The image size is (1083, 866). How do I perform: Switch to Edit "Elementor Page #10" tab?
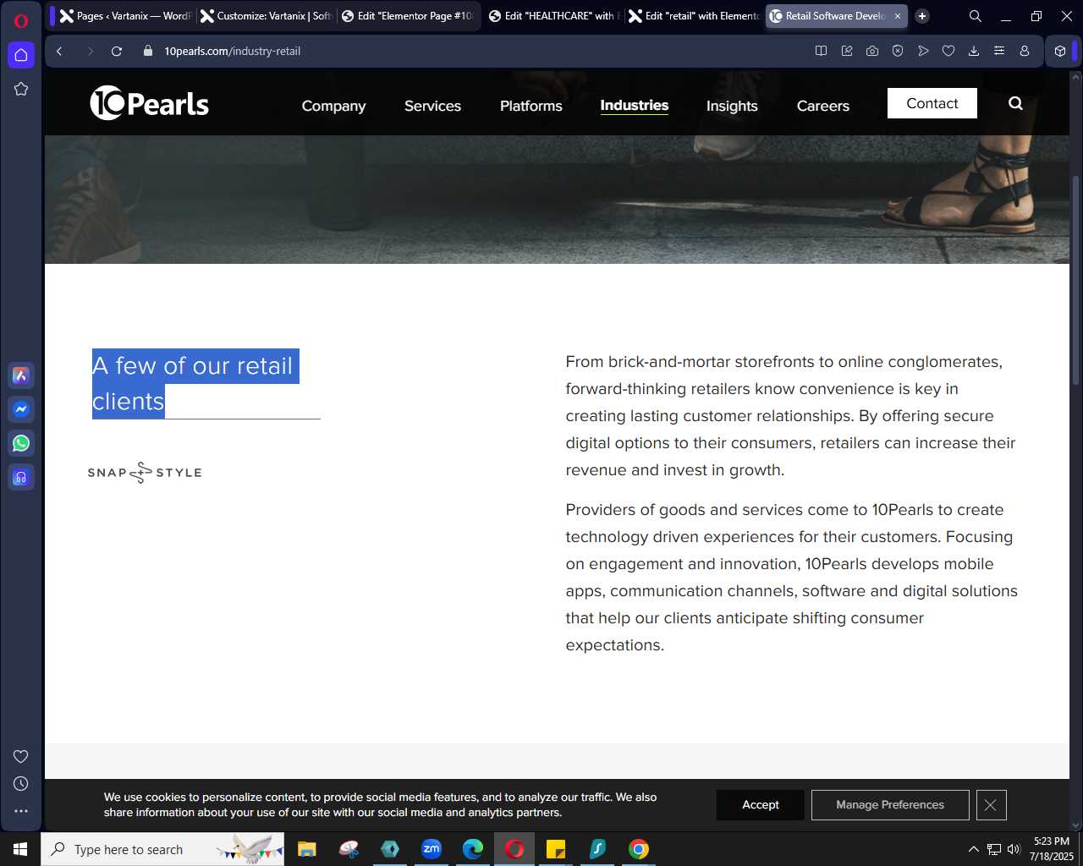[x=407, y=16]
